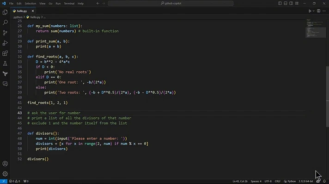Open the Extensions view
The height and width of the screenshot is (184, 329).
point(5,53)
